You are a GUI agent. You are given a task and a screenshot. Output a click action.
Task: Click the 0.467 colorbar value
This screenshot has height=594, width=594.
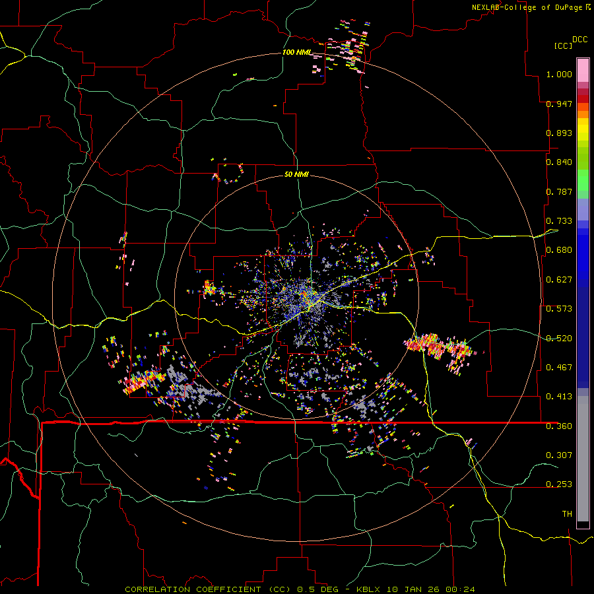[559, 368]
